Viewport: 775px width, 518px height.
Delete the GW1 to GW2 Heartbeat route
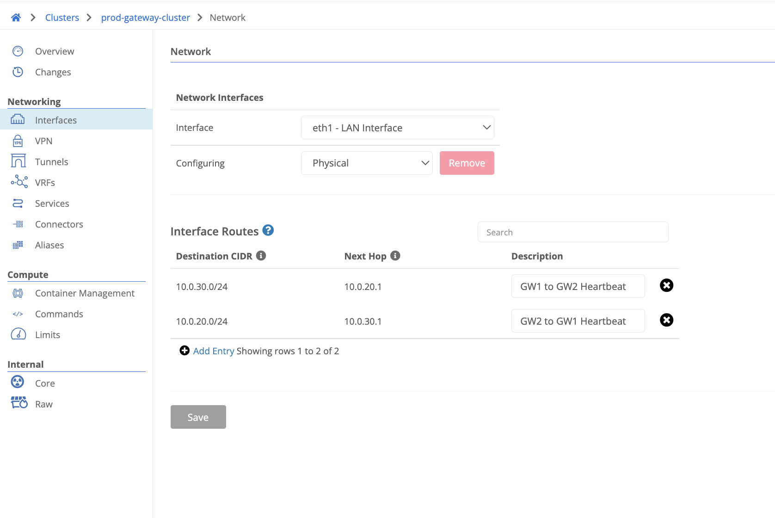point(666,285)
